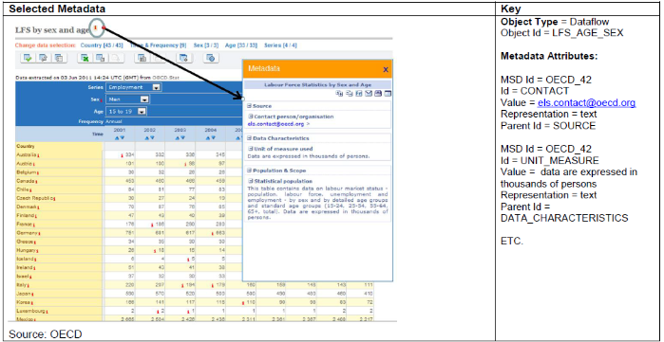The height and width of the screenshot is (342, 664).
Task: Select the Canada row label
Action: (25, 181)
